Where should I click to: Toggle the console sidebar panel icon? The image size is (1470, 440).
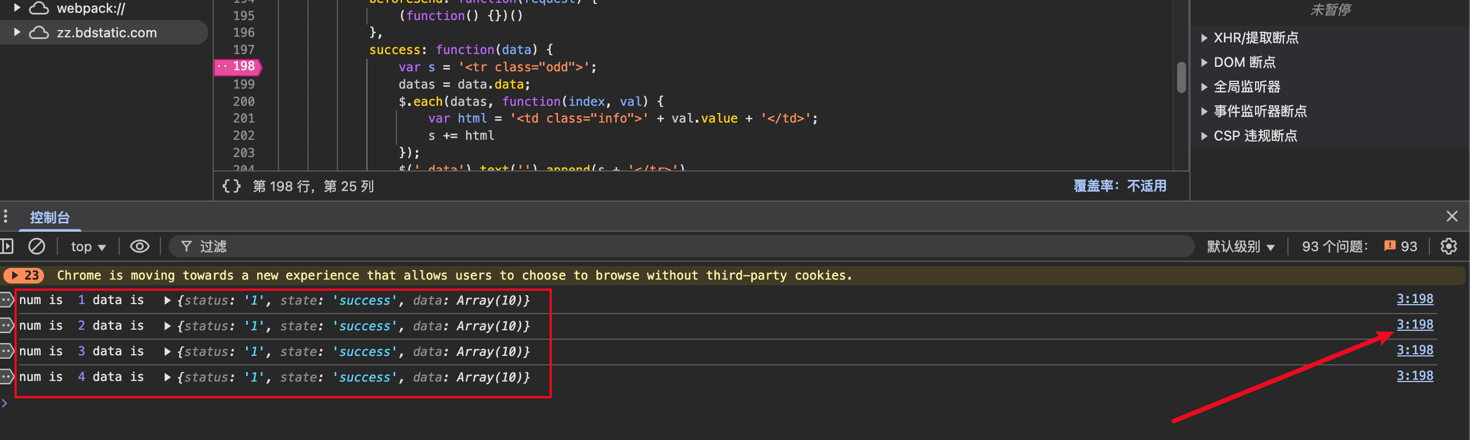[x=7, y=247]
